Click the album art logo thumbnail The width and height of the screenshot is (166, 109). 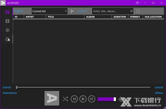click(52, 98)
